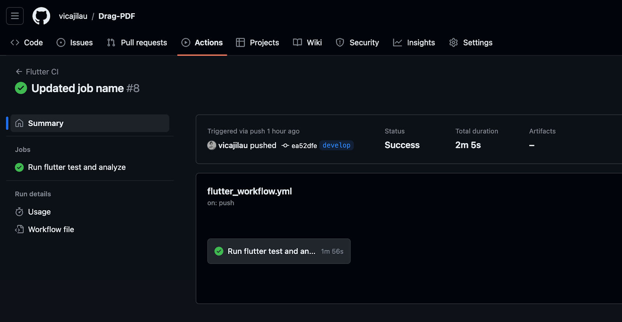This screenshot has width=622, height=322.
Task: Open the Run flutter test job in sidebar
Action: tap(77, 167)
